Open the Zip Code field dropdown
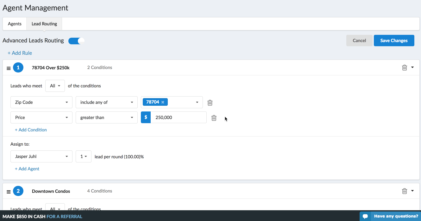421x221 pixels. click(x=41, y=102)
